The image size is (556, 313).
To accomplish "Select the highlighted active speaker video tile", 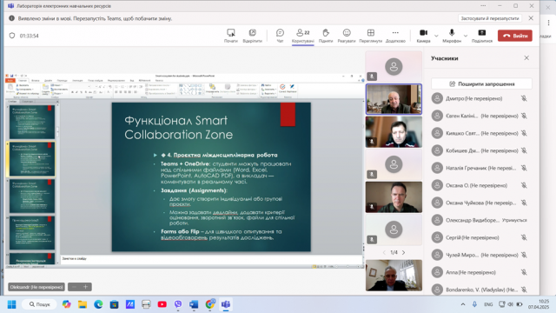I will tap(394, 99).
